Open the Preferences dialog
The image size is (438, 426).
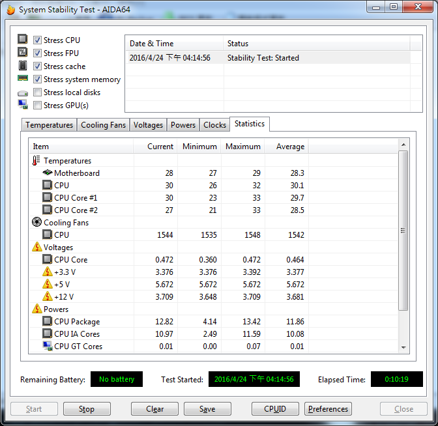(x=328, y=409)
